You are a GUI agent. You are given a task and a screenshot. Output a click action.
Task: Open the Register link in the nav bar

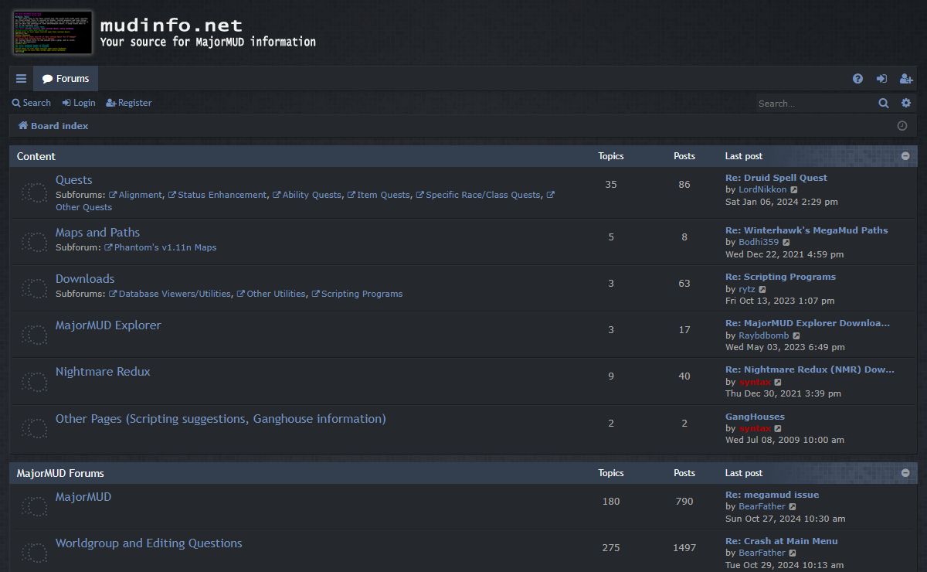click(x=129, y=103)
